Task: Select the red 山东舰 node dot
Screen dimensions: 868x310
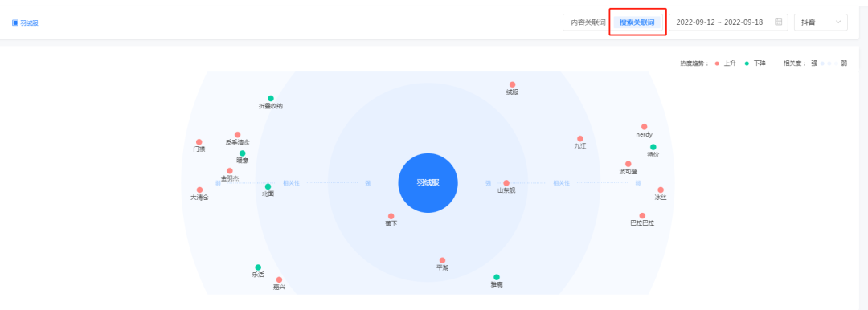Action: click(x=506, y=182)
